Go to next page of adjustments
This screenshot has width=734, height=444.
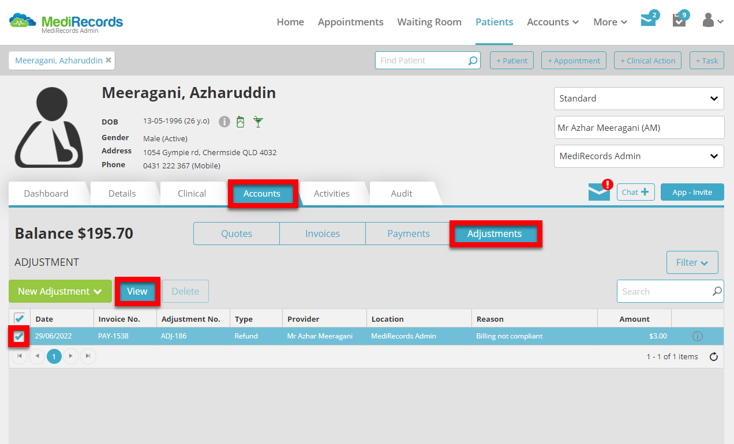click(71, 356)
